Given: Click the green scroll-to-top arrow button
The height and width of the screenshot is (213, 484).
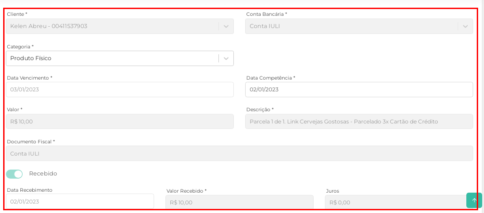Looking at the screenshot, I should [x=474, y=200].
